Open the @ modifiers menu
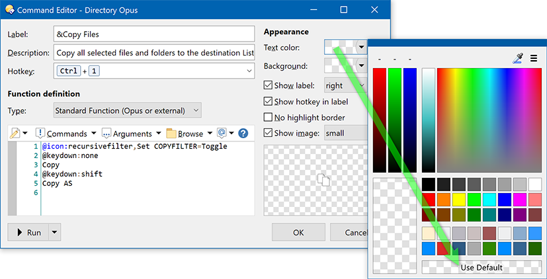The image size is (547, 279). pyautogui.click(x=226, y=134)
